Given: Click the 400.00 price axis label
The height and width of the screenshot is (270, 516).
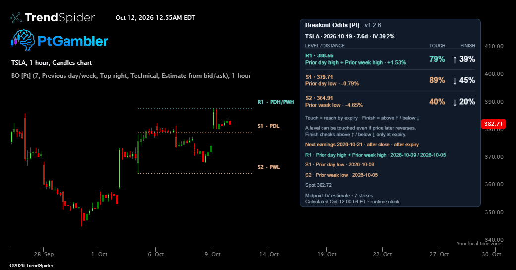Looking at the screenshot, I should click(494, 74).
